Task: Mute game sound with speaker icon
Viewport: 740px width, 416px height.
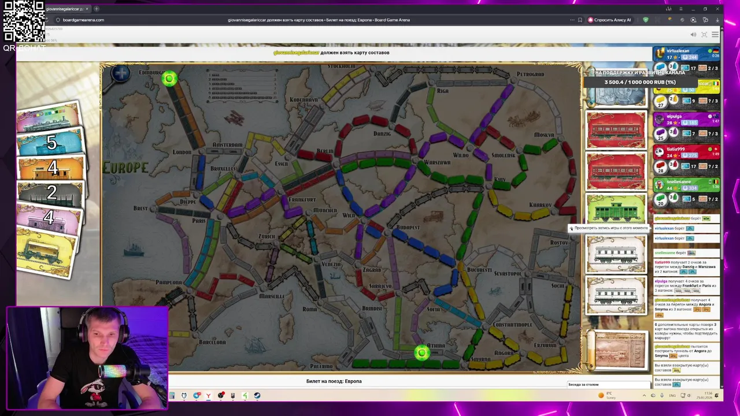Action: coord(693,35)
